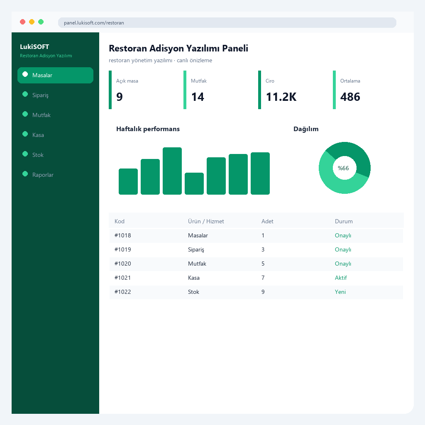Click the dot icon beside Stok in sidebar
This screenshot has width=425, height=425.
point(25,154)
